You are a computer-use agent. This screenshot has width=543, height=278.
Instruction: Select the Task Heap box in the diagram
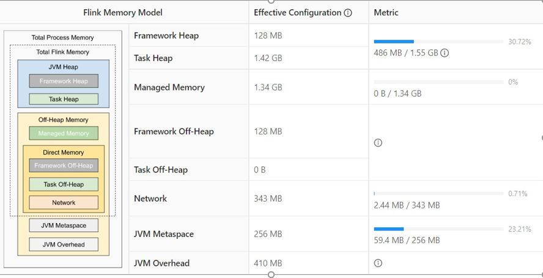(x=64, y=99)
